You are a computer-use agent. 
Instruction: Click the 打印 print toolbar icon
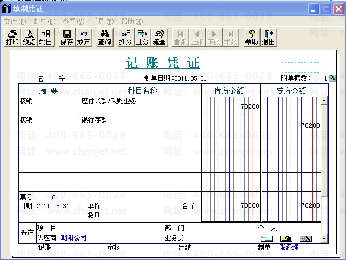12,37
